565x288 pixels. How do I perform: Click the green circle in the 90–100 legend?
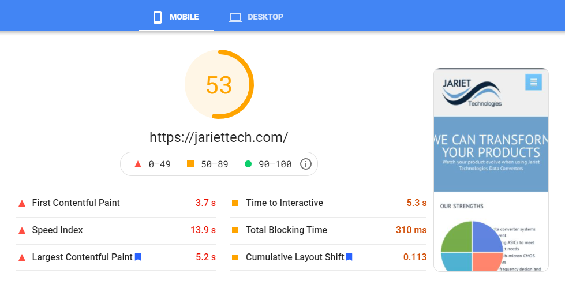[x=248, y=164]
